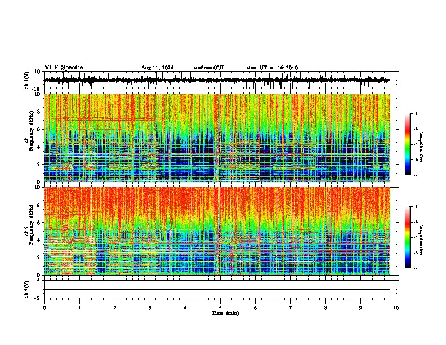This screenshot has height=345, width=446.
Task: Click the "ch.1(V)" waveform axis label
Action: click(27, 80)
